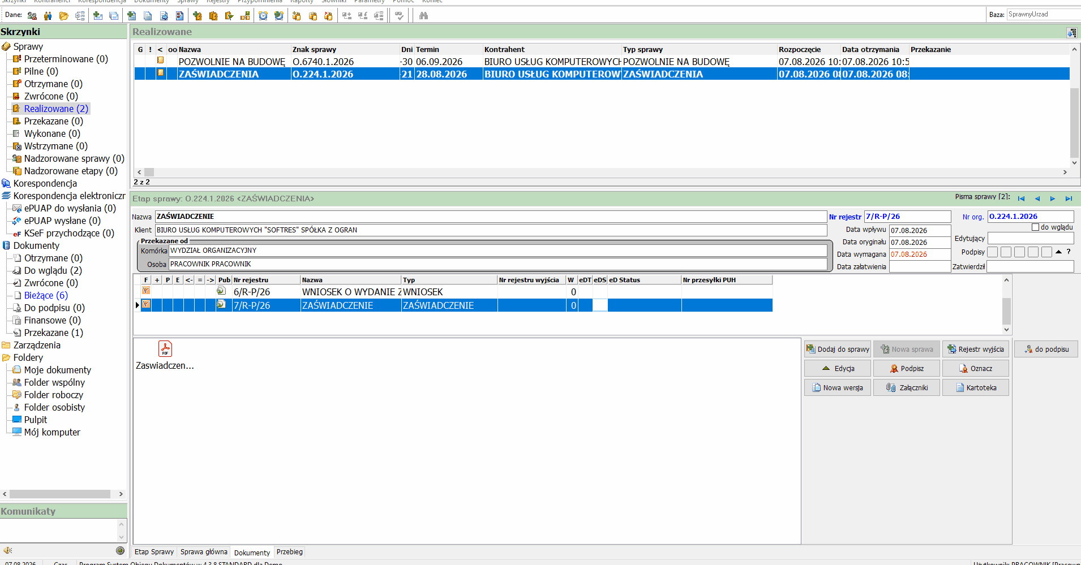Click Pub icon in row 6/R-P/26
The height and width of the screenshot is (565, 1081).
point(221,291)
